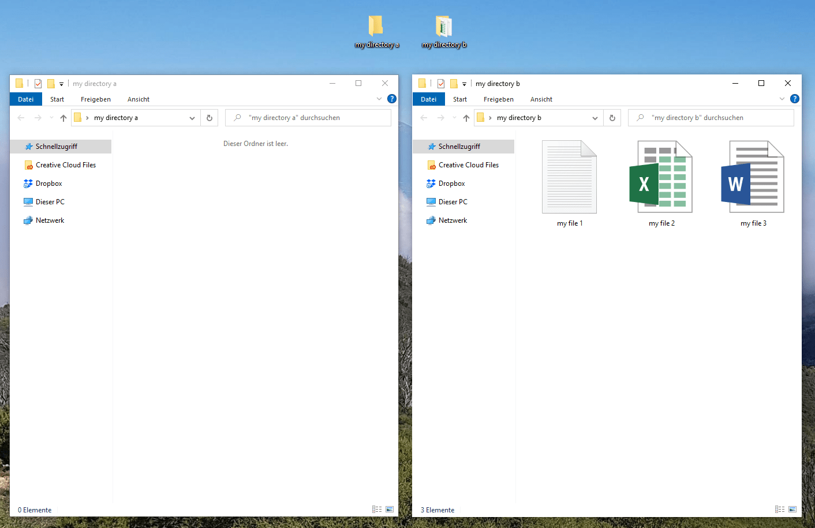Image resolution: width=815 pixels, height=528 pixels.
Task: Switch to large thumbnail view in status bar
Action: 390,509
